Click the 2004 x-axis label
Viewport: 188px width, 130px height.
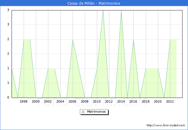(60, 101)
